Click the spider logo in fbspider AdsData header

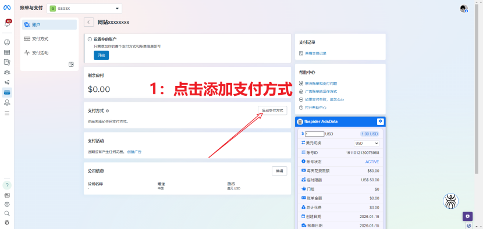(x=300, y=121)
